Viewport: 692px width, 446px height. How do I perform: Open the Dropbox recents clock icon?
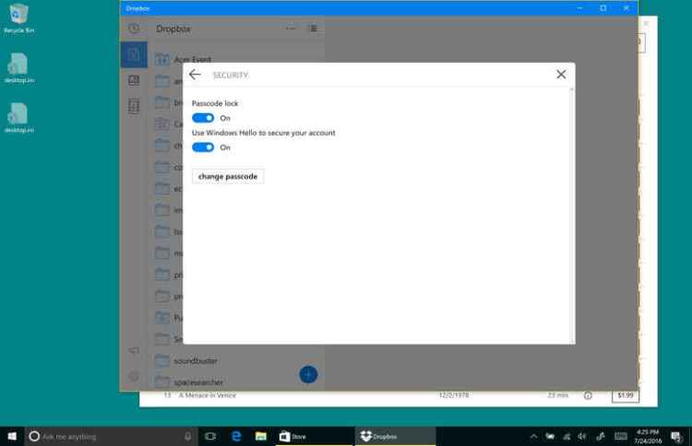(x=134, y=29)
